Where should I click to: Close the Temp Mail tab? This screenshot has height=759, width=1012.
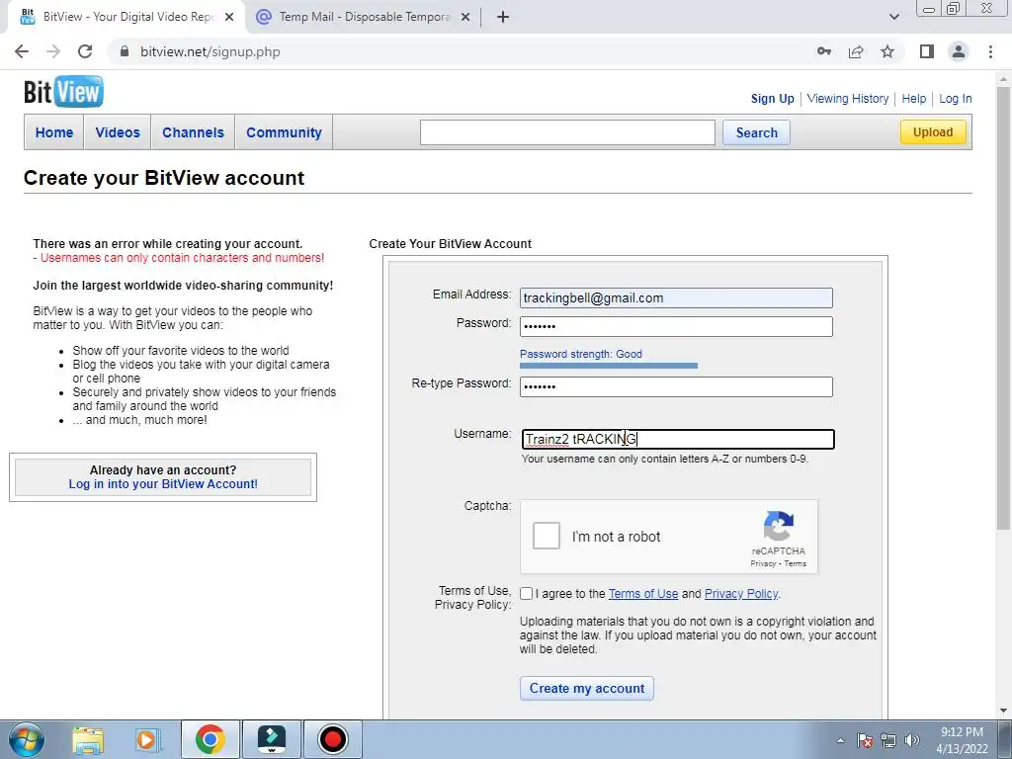coord(465,17)
